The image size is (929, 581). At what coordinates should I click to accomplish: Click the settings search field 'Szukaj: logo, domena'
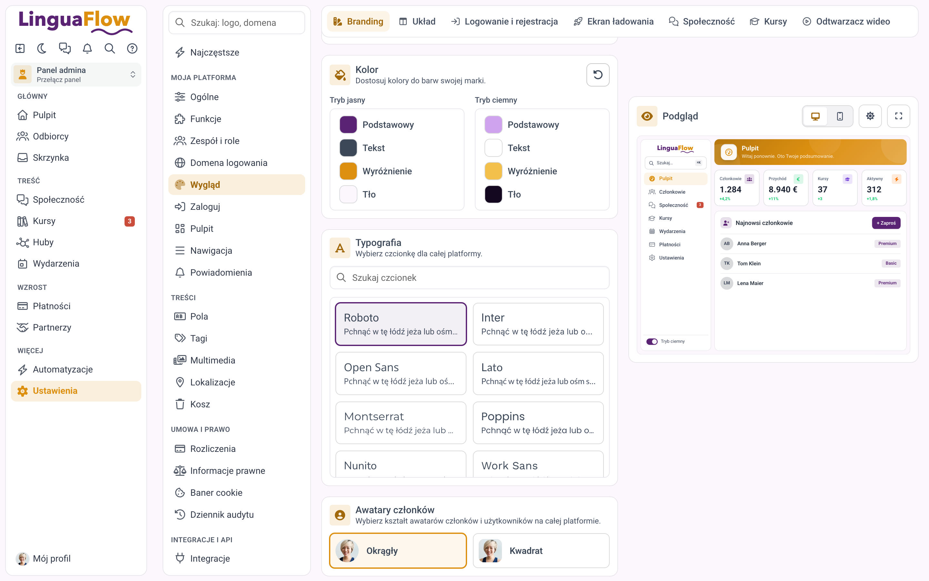click(236, 23)
